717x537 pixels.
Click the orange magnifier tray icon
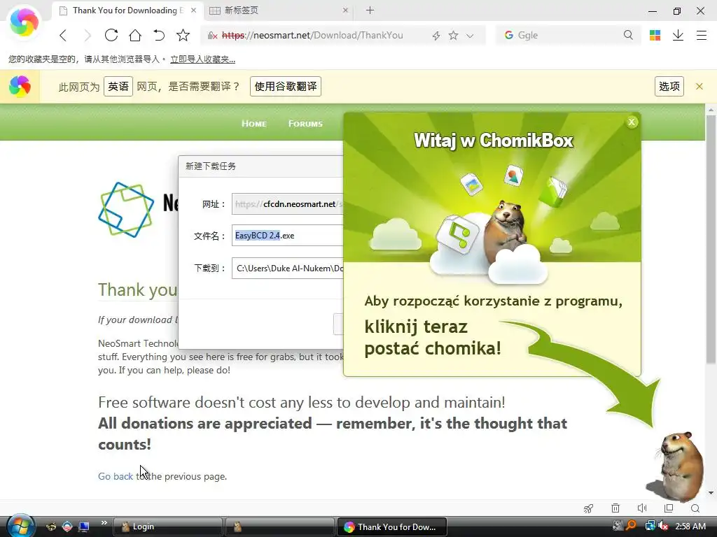click(631, 526)
